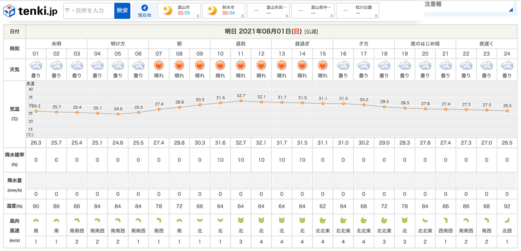Open the tenki.jp home logo
The height and width of the screenshot is (251, 521).
(31, 10)
